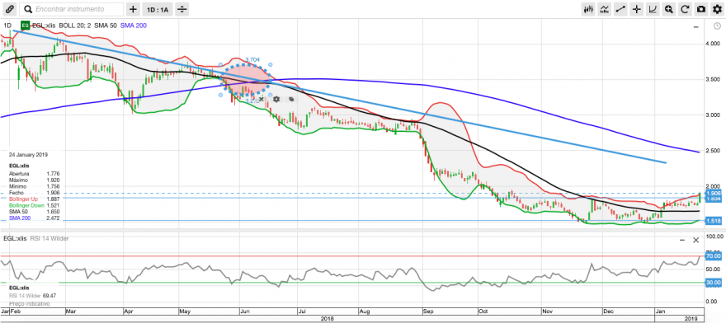Viewport: 726px width, 323px height.
Task: Activate the crosshair cursor tool
Action: pos(637,9)
